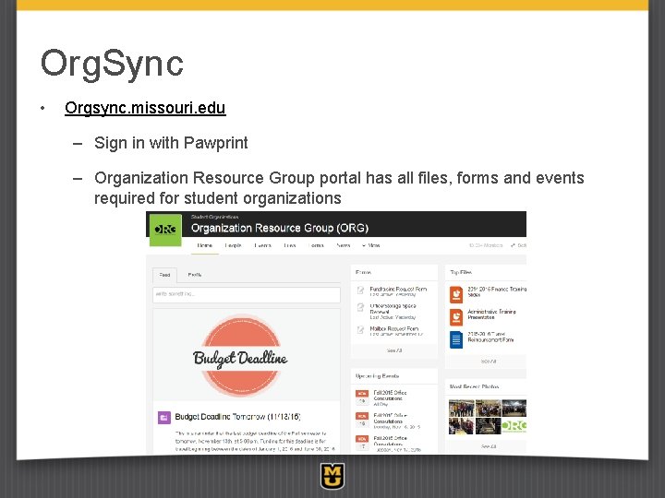The height and width of the screenshot is (498, 665).
Task: Click the Student Organizations breadcrumb above title
Action: (x=214, y=217)
